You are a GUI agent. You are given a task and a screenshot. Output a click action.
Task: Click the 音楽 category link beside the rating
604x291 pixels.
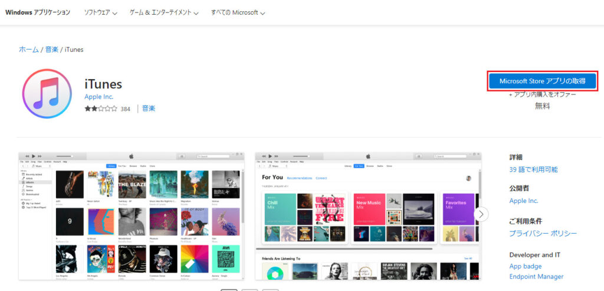[x=149, y=108]
